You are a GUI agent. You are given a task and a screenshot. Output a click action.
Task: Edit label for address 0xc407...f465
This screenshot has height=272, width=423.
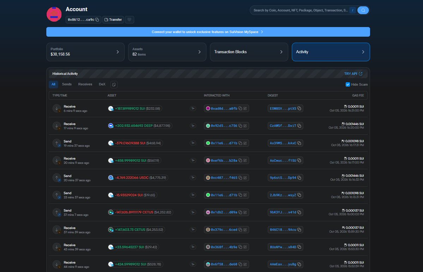pos(245,178)
